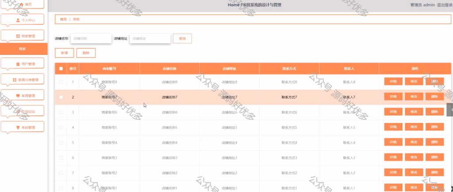Image resolution: width=453 pixels, height=192 pixels.
Task: Click the monitor icon beside 家具管理
Action: coord(18,96)
